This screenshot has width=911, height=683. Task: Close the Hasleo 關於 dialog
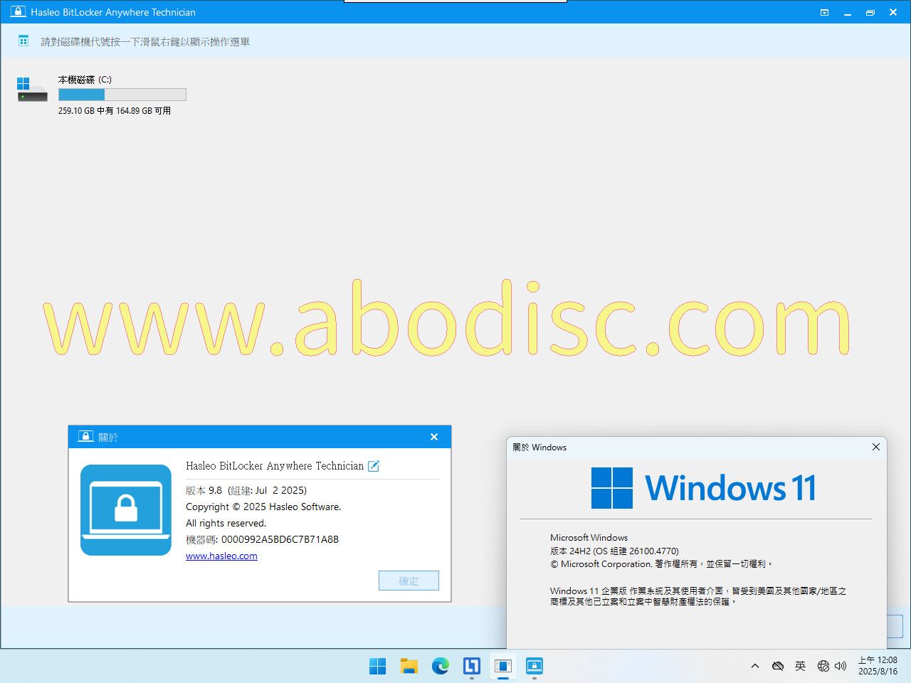point(434,437)
